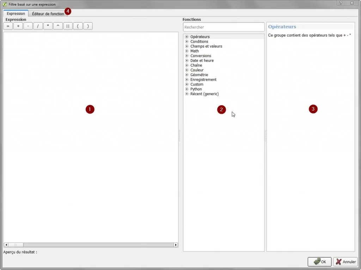Insert the division slash operator button
The height and width of the screenshot is (270, 361).
click(38, 26)
